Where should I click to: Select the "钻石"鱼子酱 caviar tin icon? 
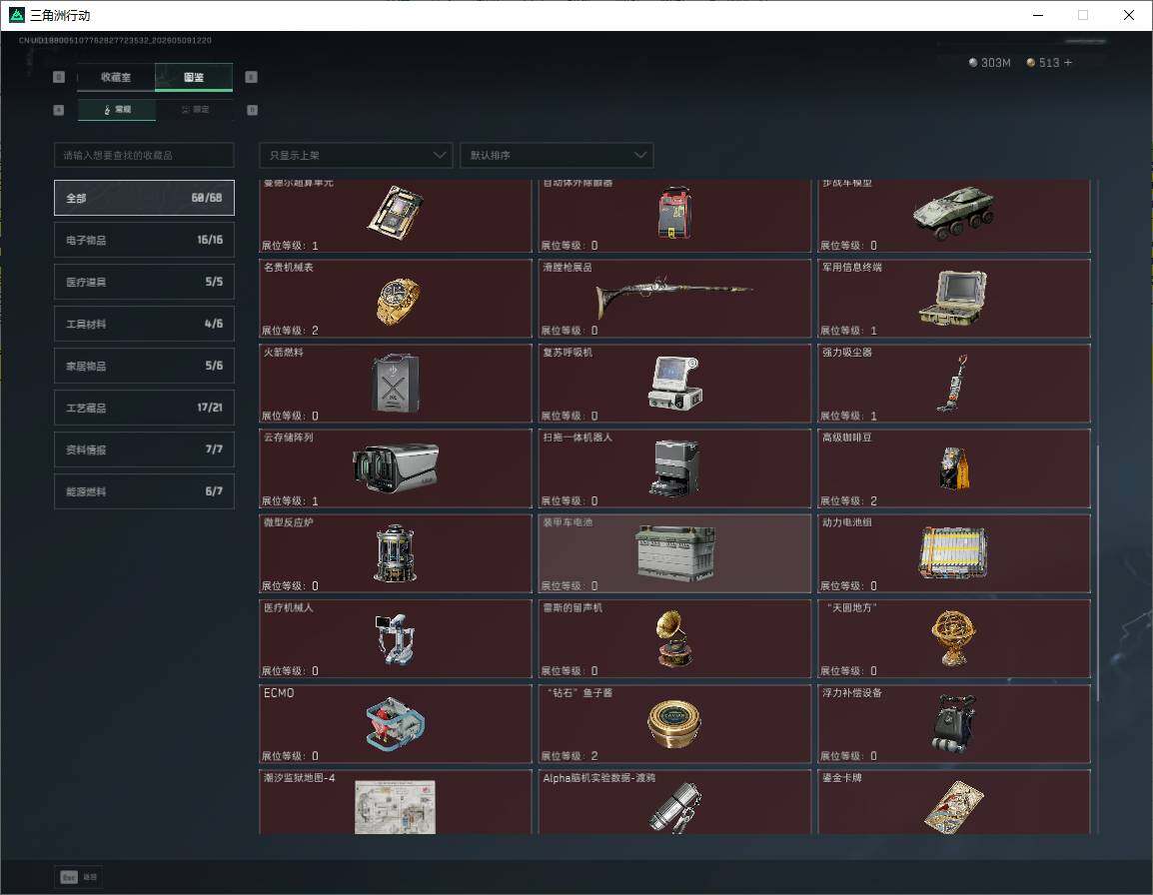click(674, 723)
